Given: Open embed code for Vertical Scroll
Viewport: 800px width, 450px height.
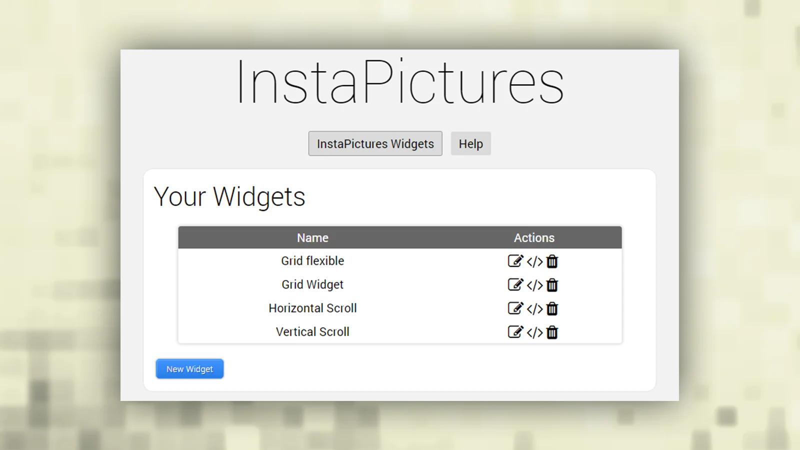Looking at the screenshot, I should coord(534,332).
